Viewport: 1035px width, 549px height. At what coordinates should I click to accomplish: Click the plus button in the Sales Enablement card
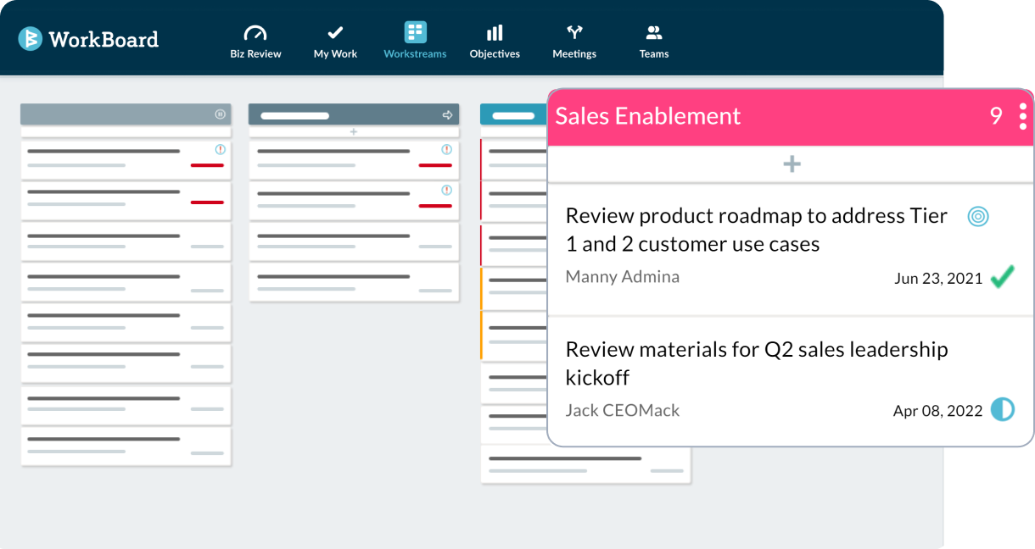point(791,163)
